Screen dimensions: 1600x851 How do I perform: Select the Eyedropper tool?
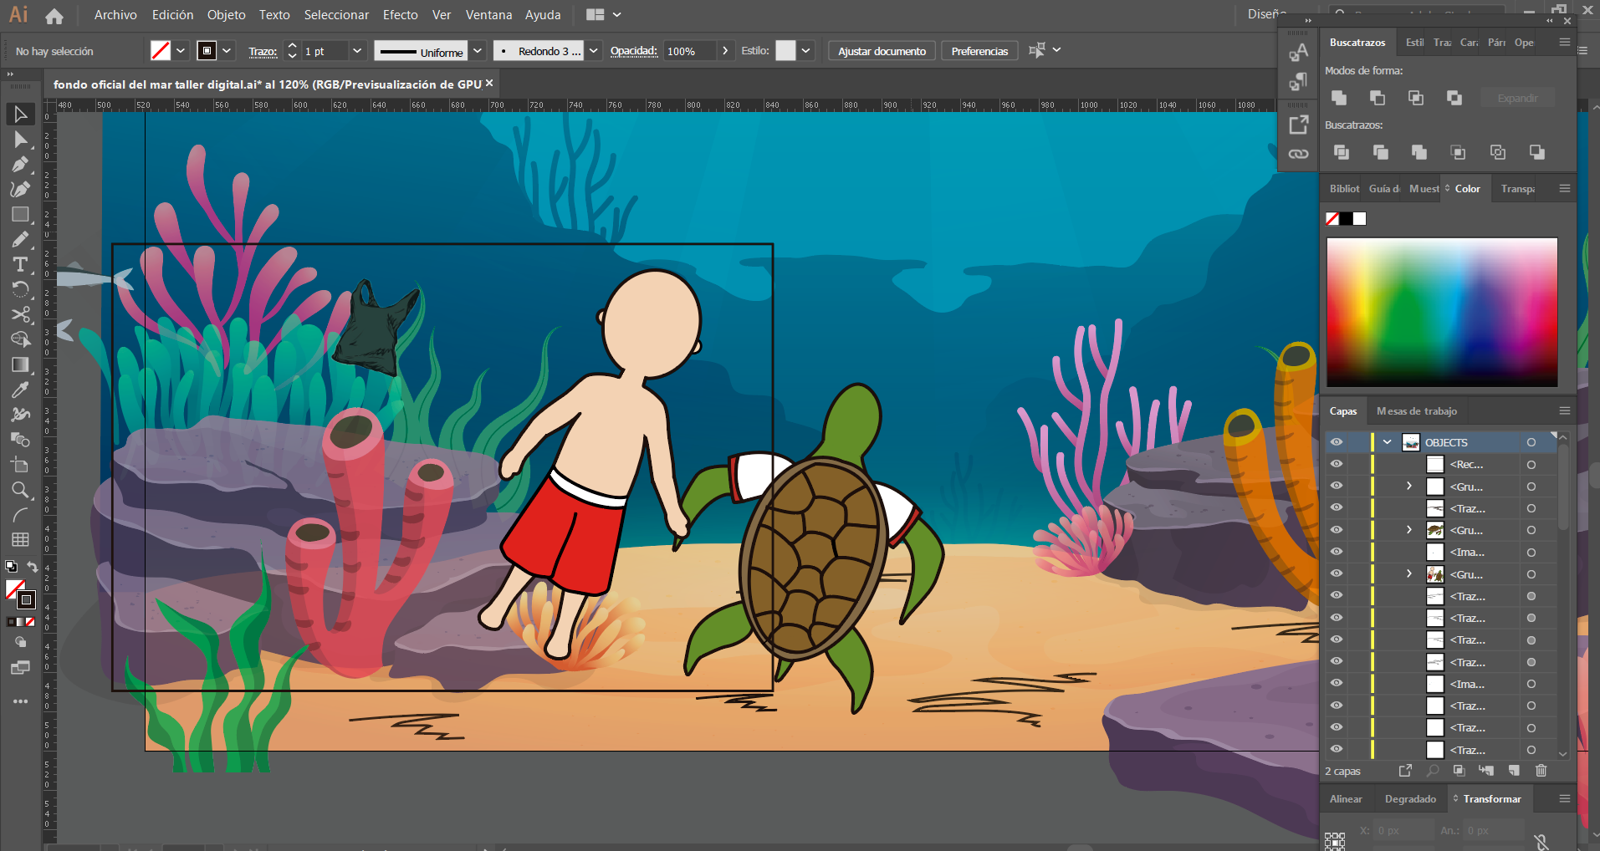21,390
